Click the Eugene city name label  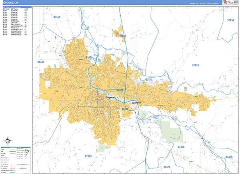(x=110, y=97)
